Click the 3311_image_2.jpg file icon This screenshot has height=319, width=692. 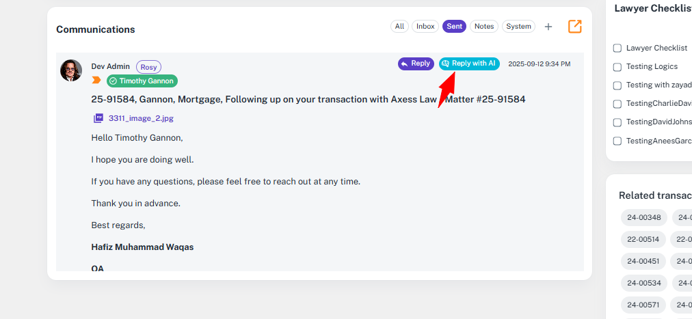(98, 118)
